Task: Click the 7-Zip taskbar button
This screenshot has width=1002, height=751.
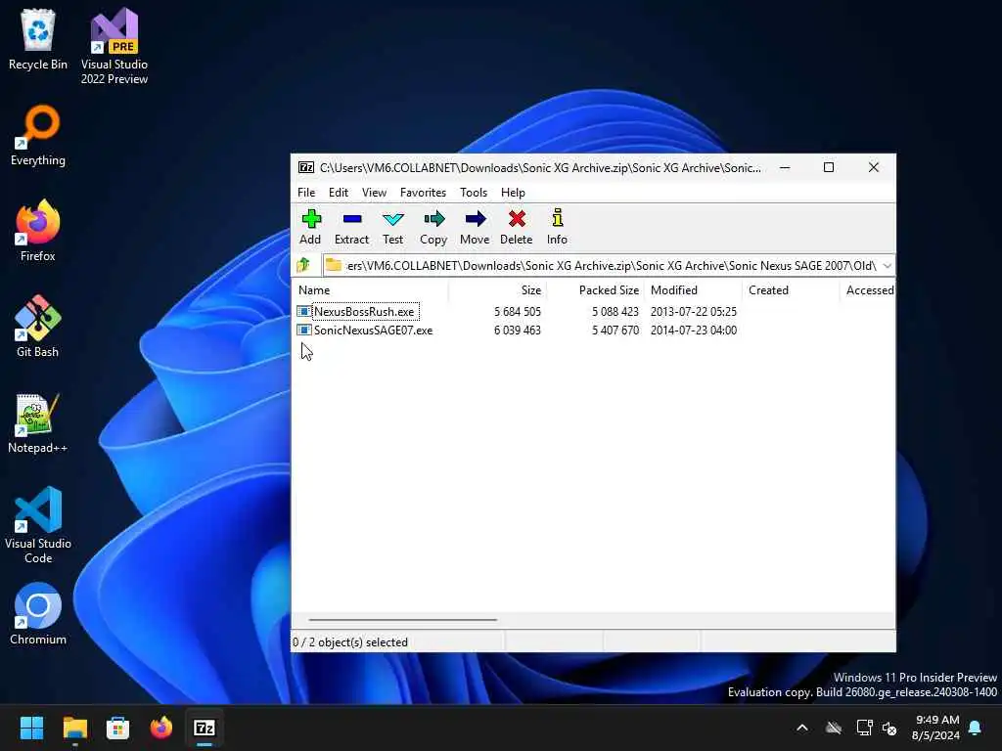Action: (205, 728)
